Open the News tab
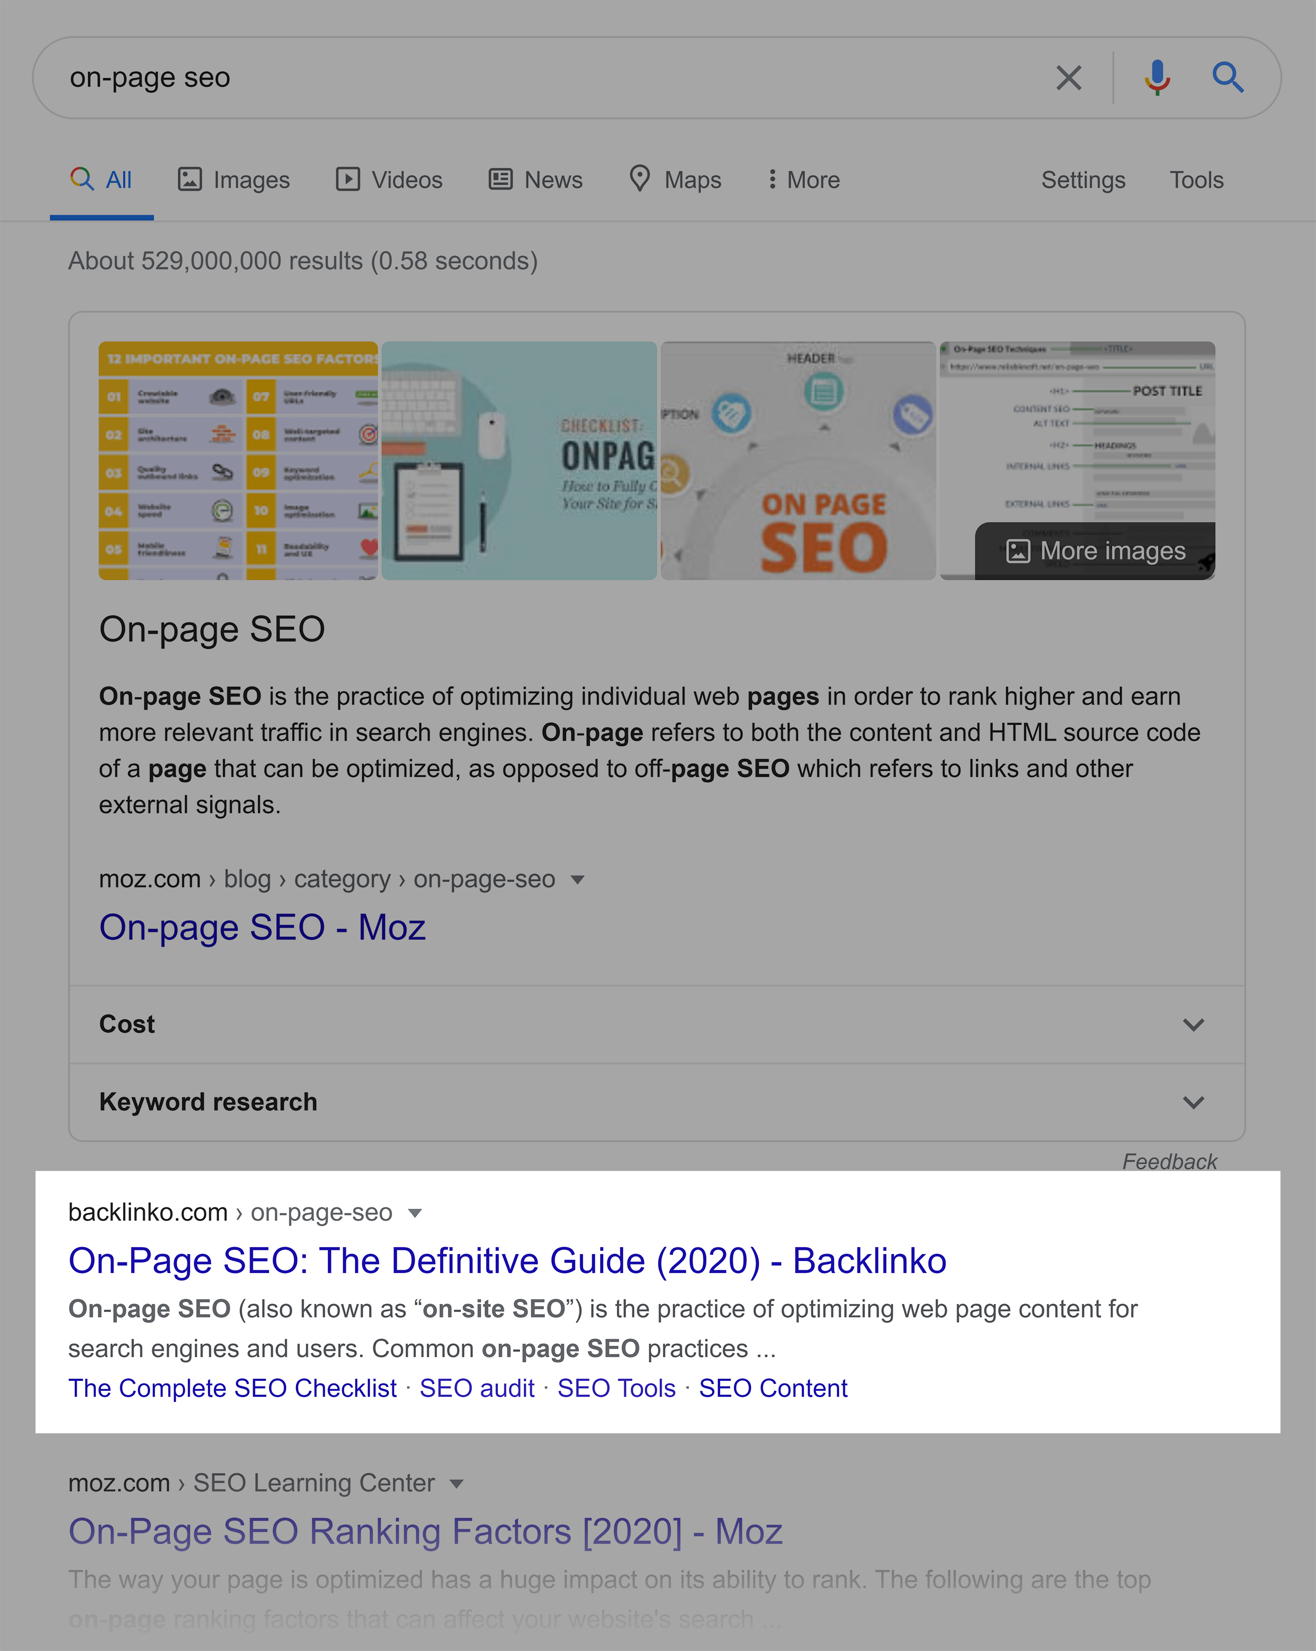 tap(536, 180)
